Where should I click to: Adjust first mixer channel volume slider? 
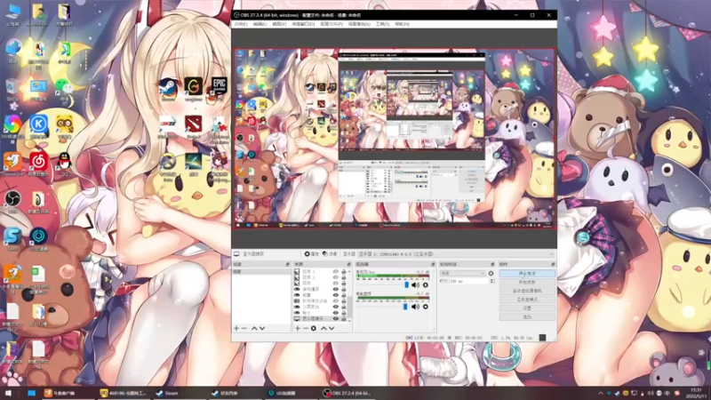click(x=407, y=284)
